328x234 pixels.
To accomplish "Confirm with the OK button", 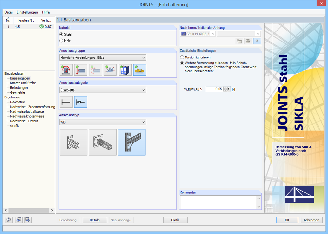I will (287, 220).
